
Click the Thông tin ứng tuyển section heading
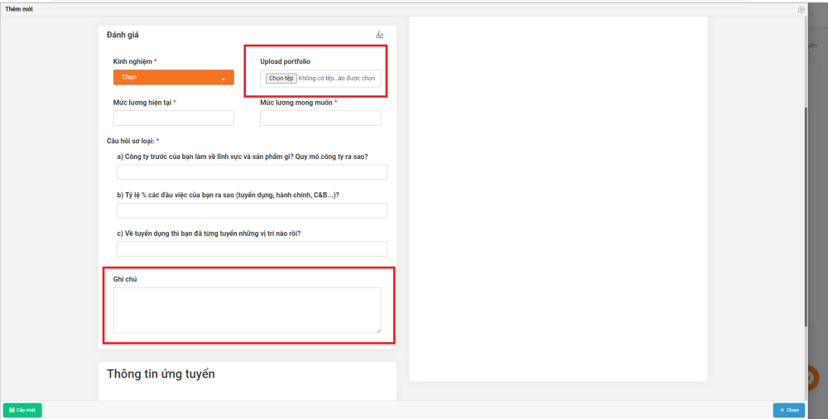[x=161, y=374]
